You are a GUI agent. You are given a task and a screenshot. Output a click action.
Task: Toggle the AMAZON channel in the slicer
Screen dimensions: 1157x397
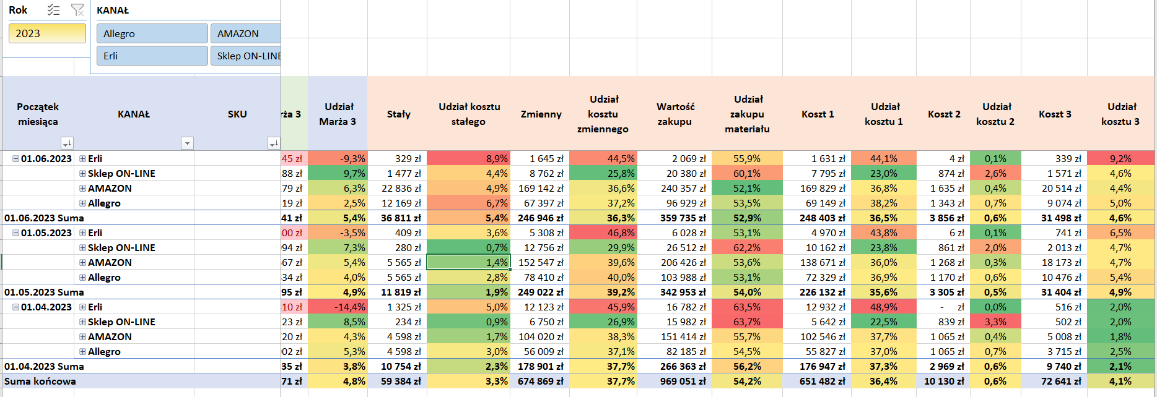click(x=245, y=33)
